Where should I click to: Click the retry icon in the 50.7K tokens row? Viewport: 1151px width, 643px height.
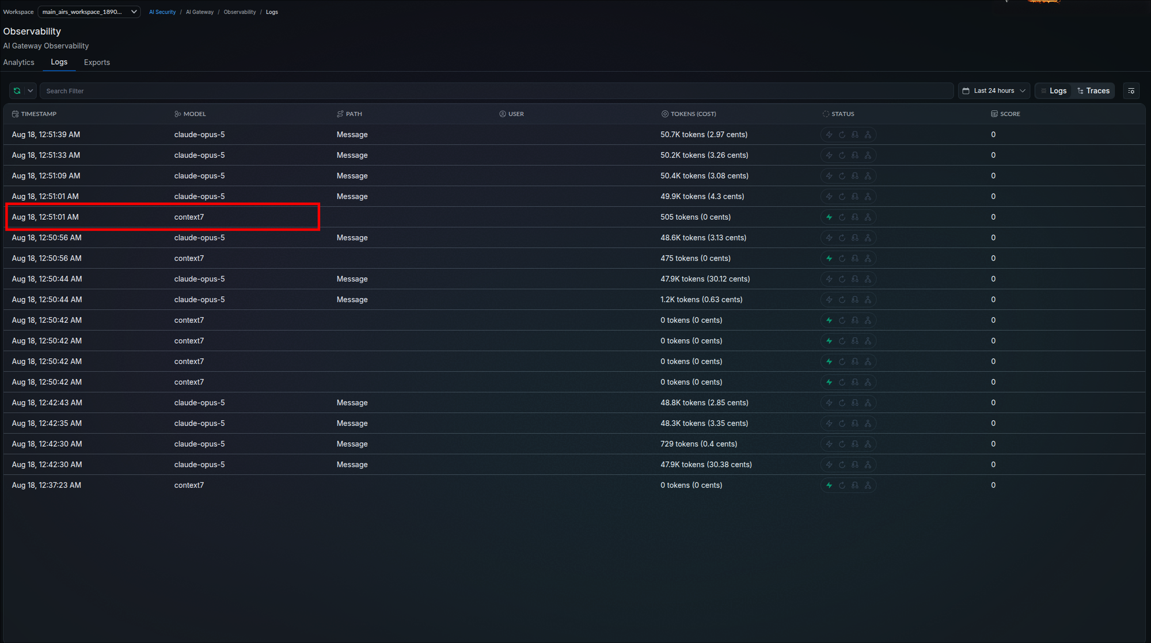[x=842, y=135]
